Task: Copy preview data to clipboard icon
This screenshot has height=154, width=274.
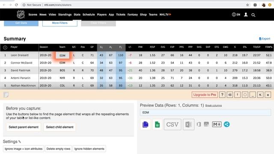Action: click(x=146, y=124)
